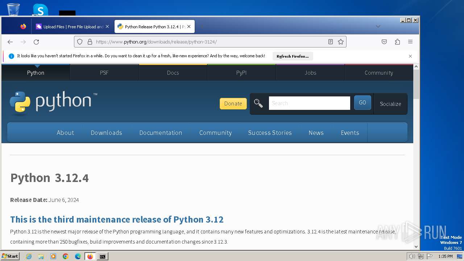Click the page scrollbar up arrow
The width and height of the screenshot is (464, 261).
coord(416,67)
